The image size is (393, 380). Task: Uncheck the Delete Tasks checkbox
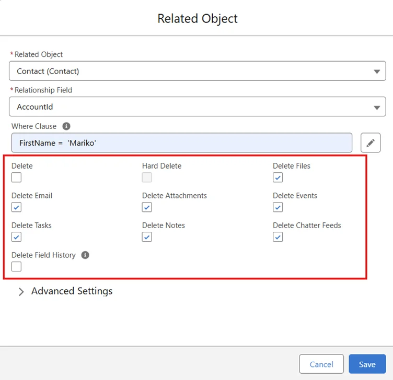pyautogui.click(x=17, y=237)
